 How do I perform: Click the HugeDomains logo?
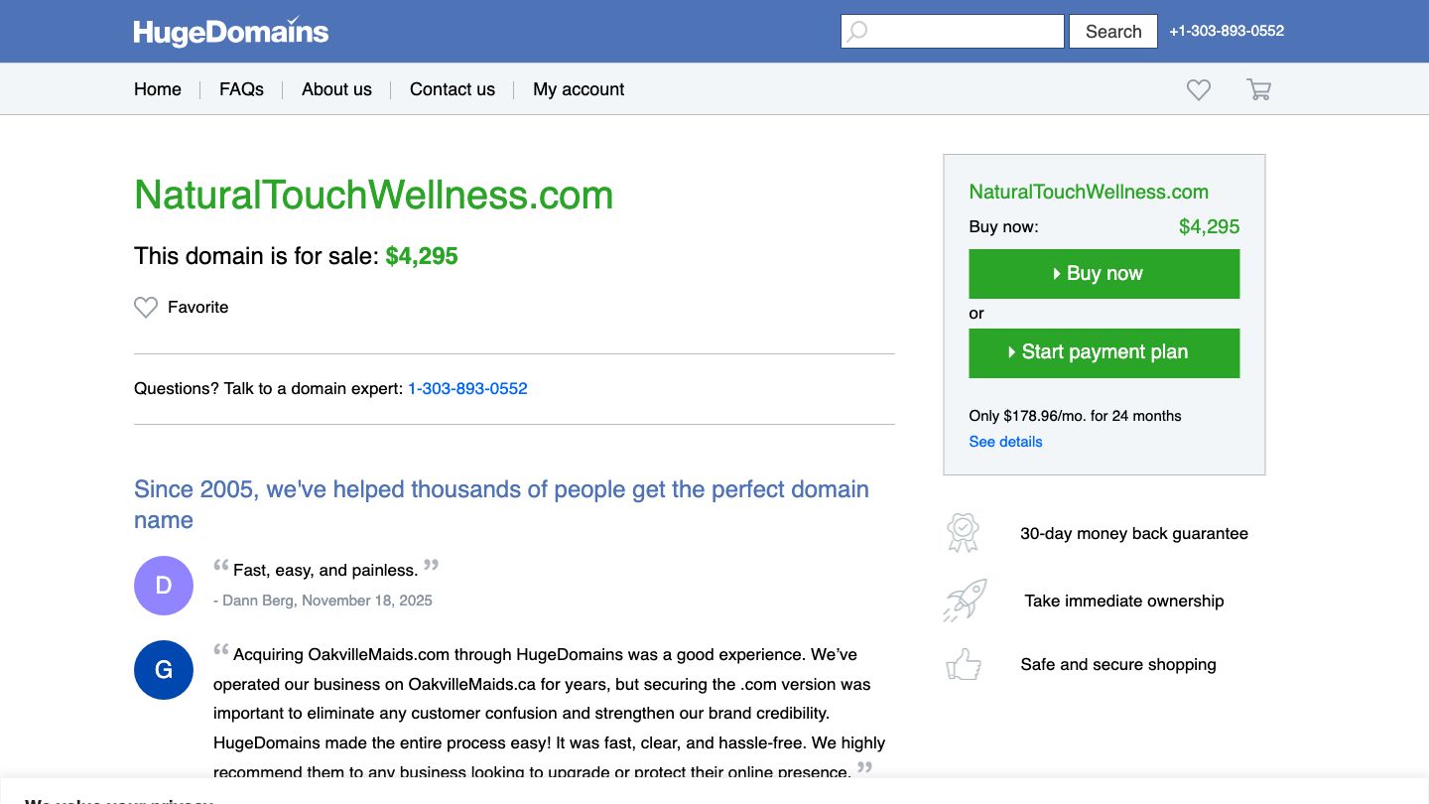229,31
